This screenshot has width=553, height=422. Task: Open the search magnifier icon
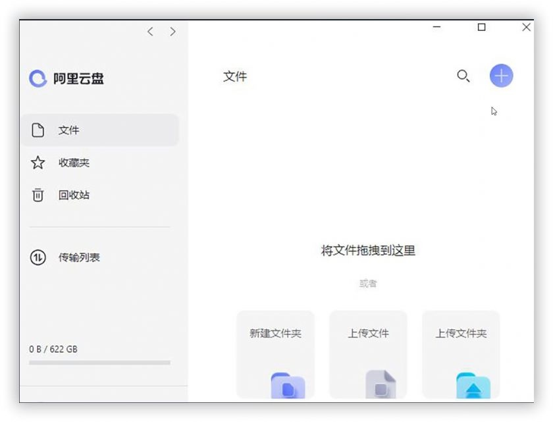click(463, 76)
